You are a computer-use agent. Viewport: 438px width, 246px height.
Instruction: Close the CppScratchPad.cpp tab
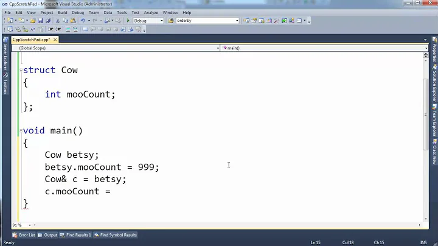(55, 40)
